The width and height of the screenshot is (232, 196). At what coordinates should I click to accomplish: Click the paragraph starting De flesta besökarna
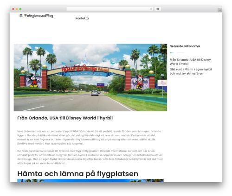click(x=90, y=157)
